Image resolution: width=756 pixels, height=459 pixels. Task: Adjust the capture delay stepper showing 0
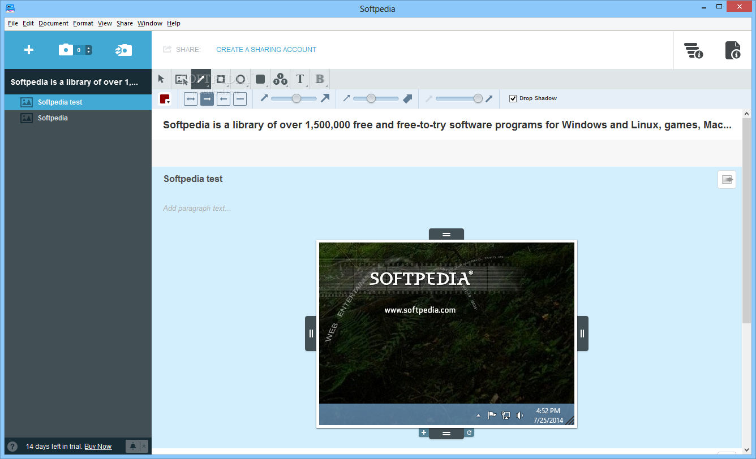point(89,50)
